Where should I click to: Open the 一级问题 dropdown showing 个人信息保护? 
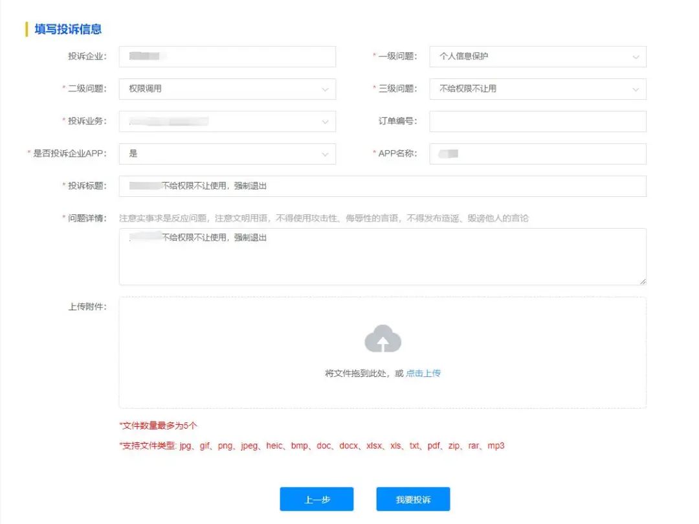[538, 56]
